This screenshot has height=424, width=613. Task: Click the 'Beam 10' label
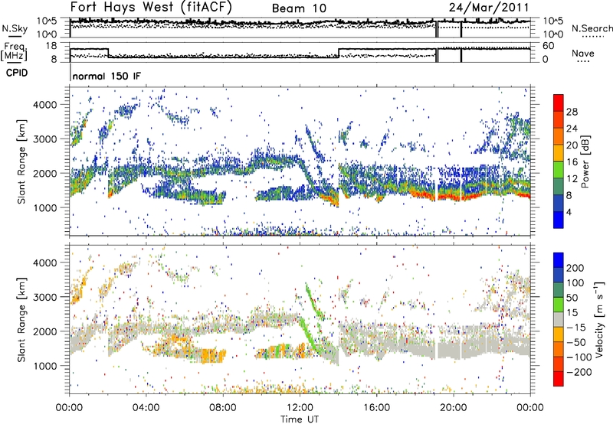tap(299, 8)
